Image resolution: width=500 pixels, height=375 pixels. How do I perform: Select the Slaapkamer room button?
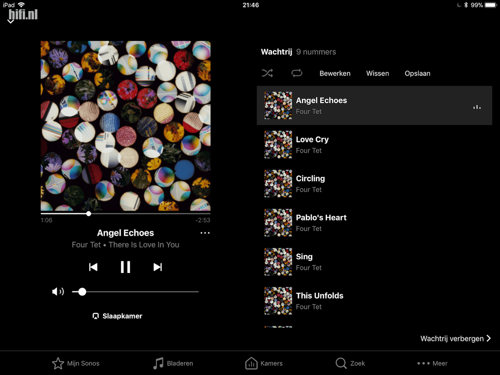[x=117, y=316]
